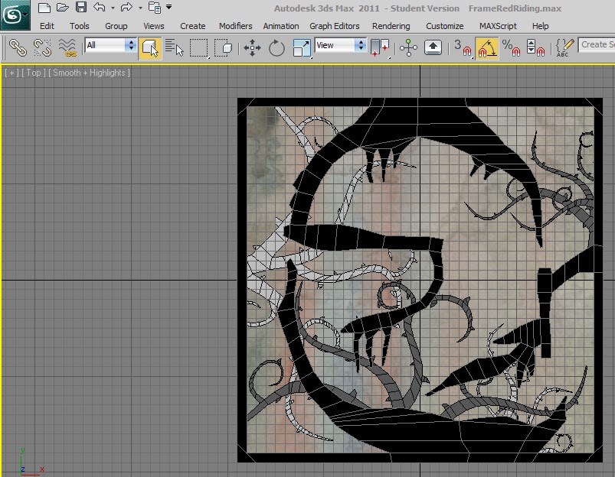Open the Graph Editors menu
This screenshot has height=477, width=615.
pyautogui.click(x=335, y=26)
